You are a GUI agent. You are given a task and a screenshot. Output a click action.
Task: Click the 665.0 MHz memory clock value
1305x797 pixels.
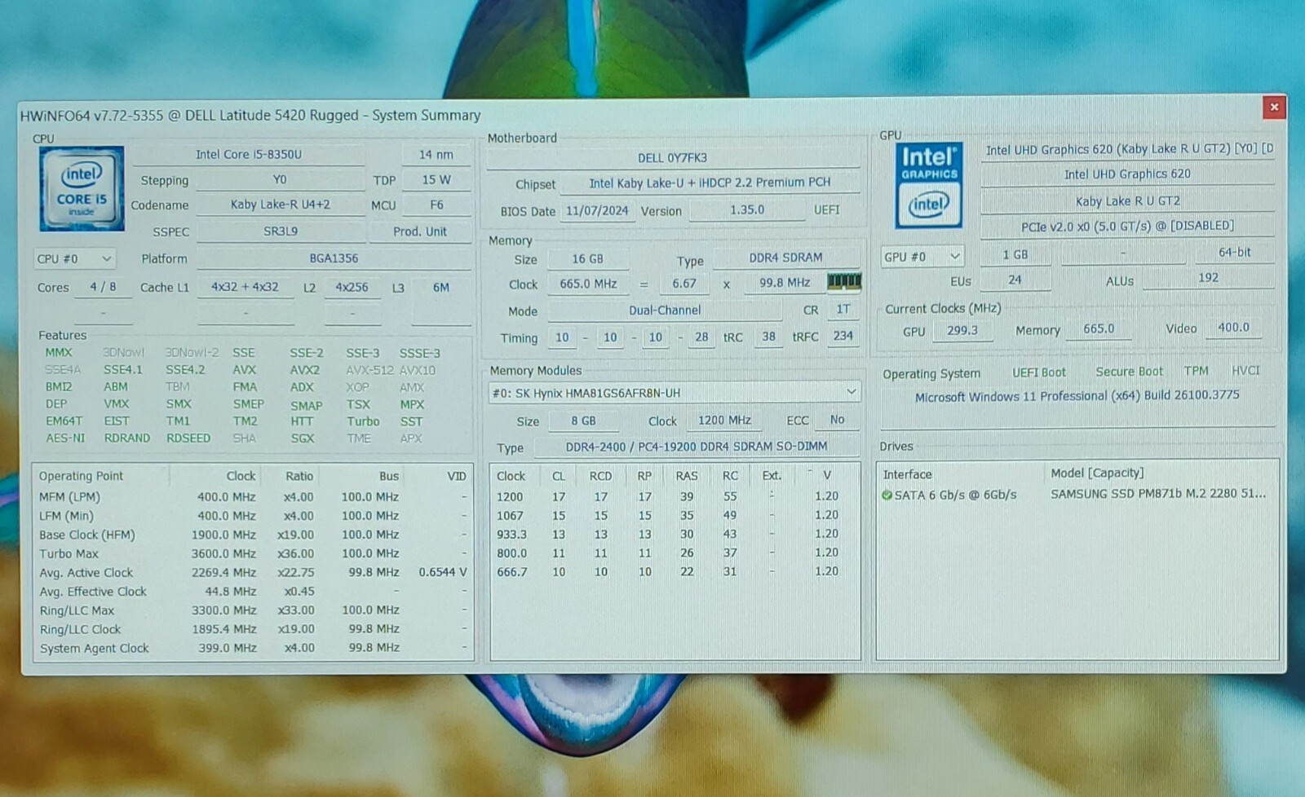[x=588, y=284]
